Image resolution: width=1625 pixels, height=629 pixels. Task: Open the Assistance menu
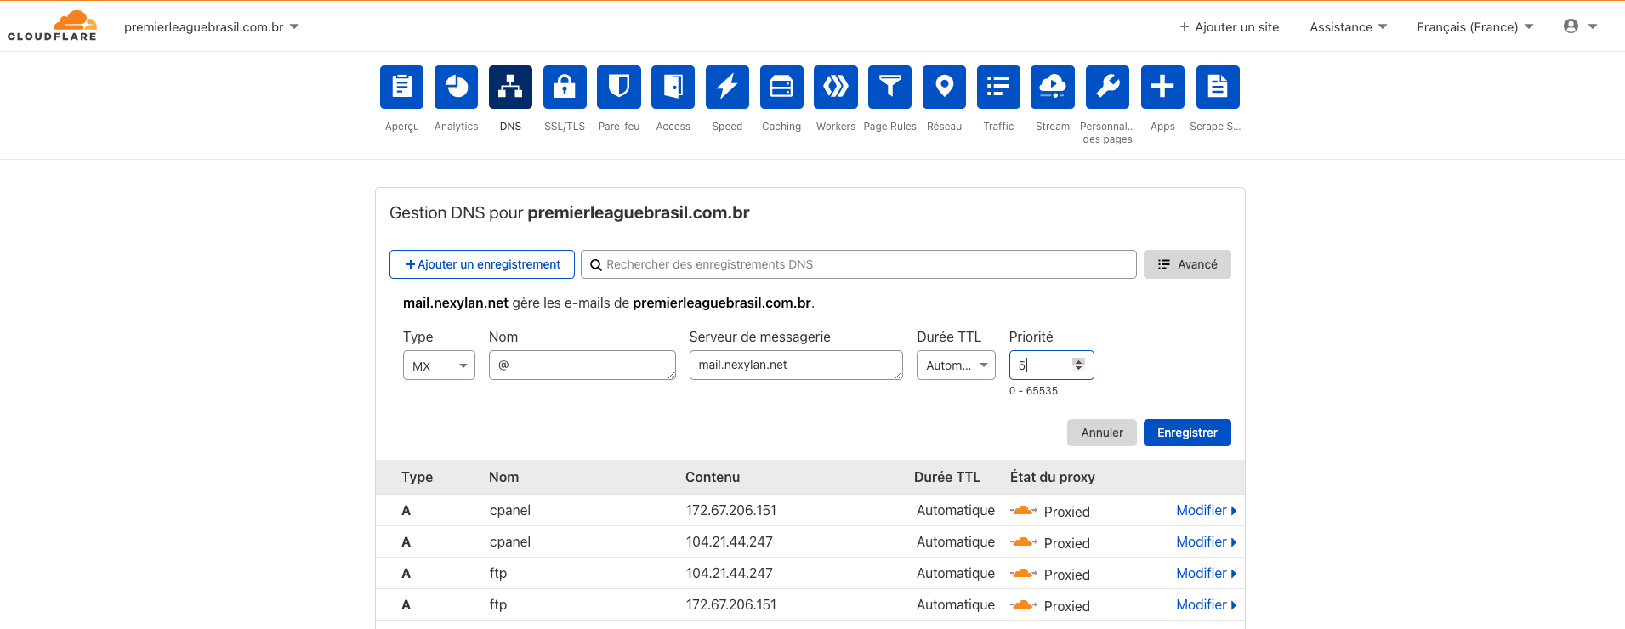(1348, 27)
